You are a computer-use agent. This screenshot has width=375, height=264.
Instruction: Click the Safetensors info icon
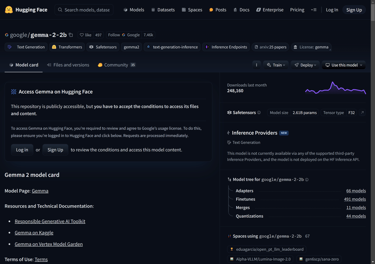pos(259,112)
